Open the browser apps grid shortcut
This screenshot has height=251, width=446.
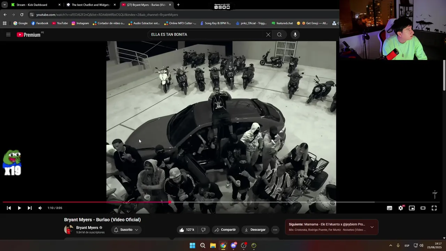5,23
